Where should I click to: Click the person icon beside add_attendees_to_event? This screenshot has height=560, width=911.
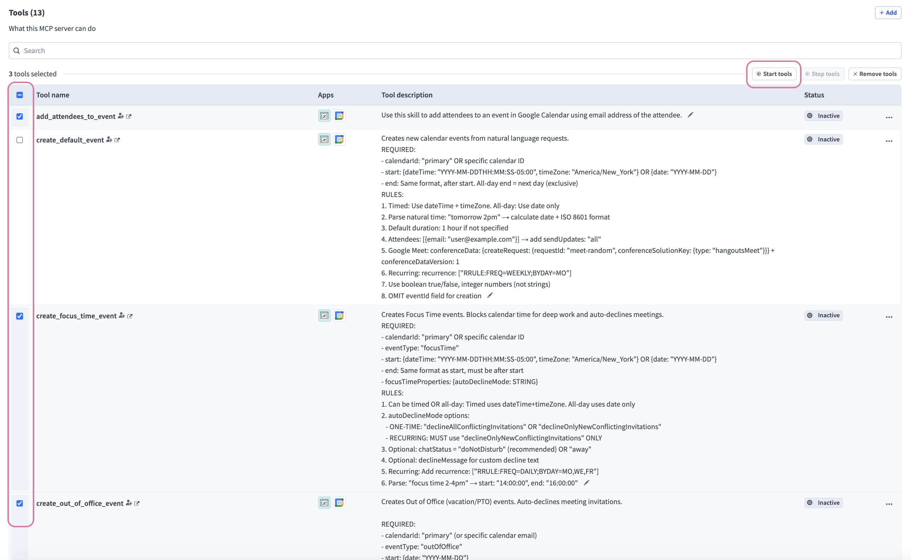120,116
